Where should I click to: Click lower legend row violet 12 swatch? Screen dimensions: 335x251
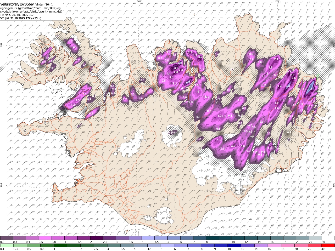tap(248, 245)
